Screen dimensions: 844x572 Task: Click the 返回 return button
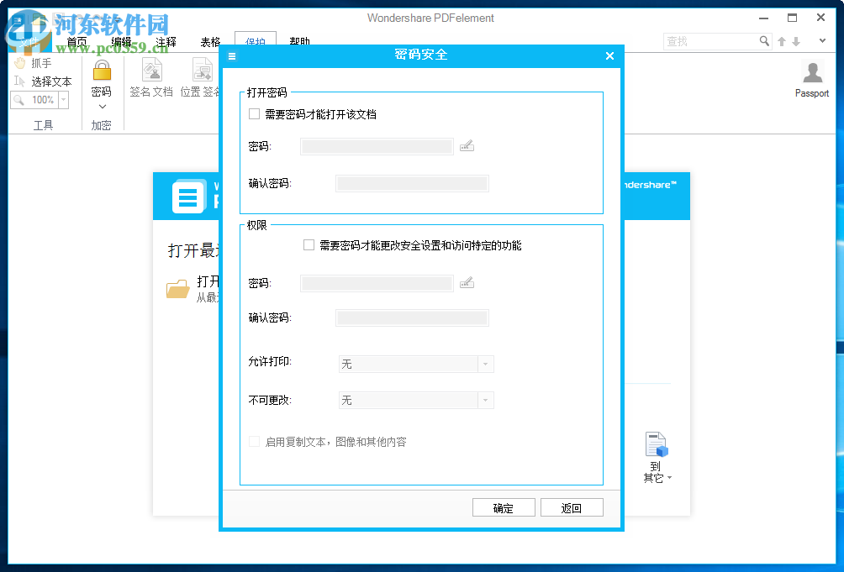coord(572,506)
